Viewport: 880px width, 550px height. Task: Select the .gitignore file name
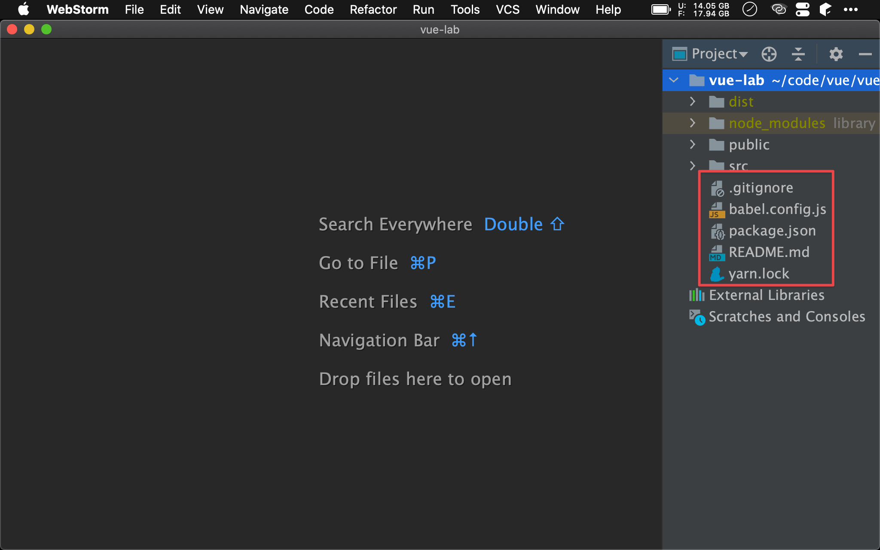click(x=761, y=188)
